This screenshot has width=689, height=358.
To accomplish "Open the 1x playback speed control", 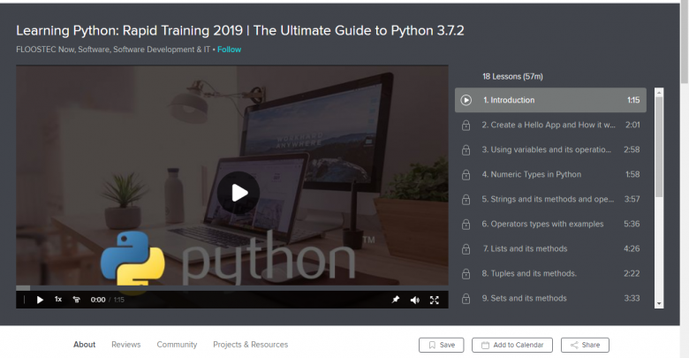I will [58, 300].
